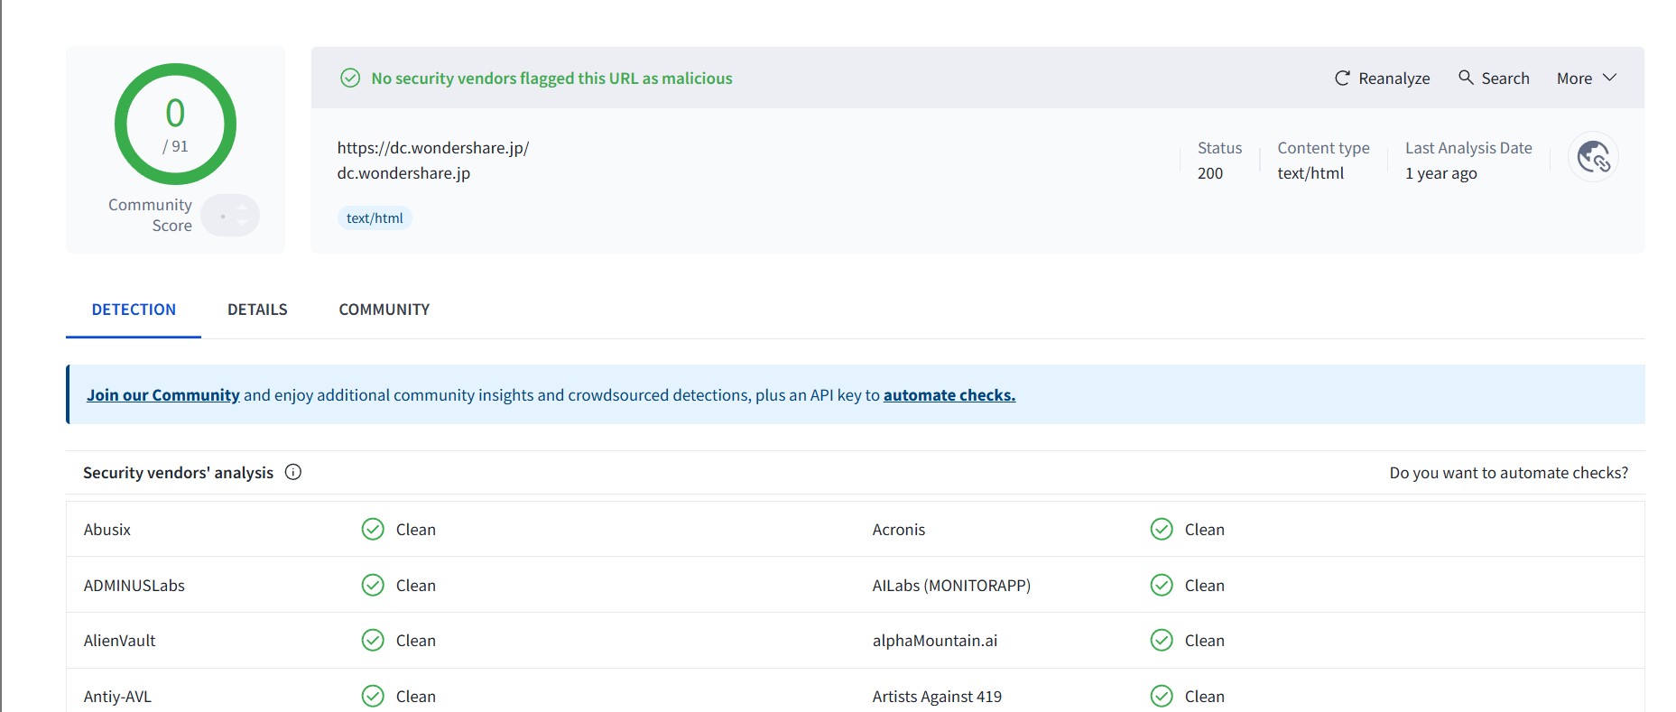Open the DETAILS tab
Image resolution: width=1676 pixels, height=712 pixels.
click(257, 310)
